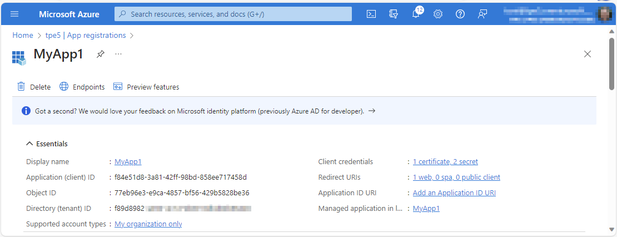Open Endpoints panel
The height and width of the screenshot is (237, 617).
coord(82,87)
